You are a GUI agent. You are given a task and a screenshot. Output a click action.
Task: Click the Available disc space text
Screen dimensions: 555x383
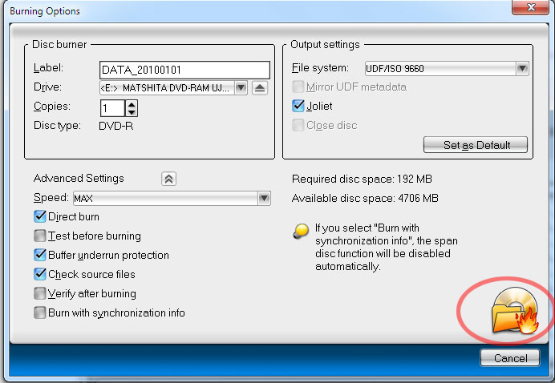[x=365, y=198]
